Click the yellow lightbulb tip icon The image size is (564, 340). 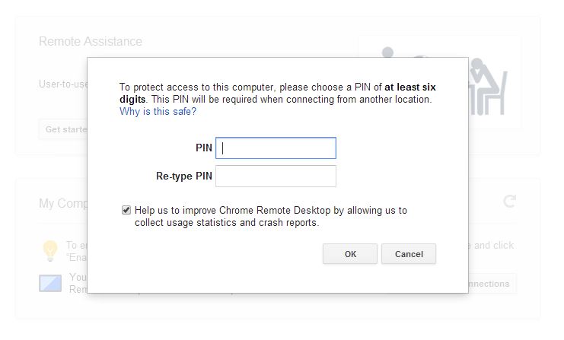click(50, 249)
